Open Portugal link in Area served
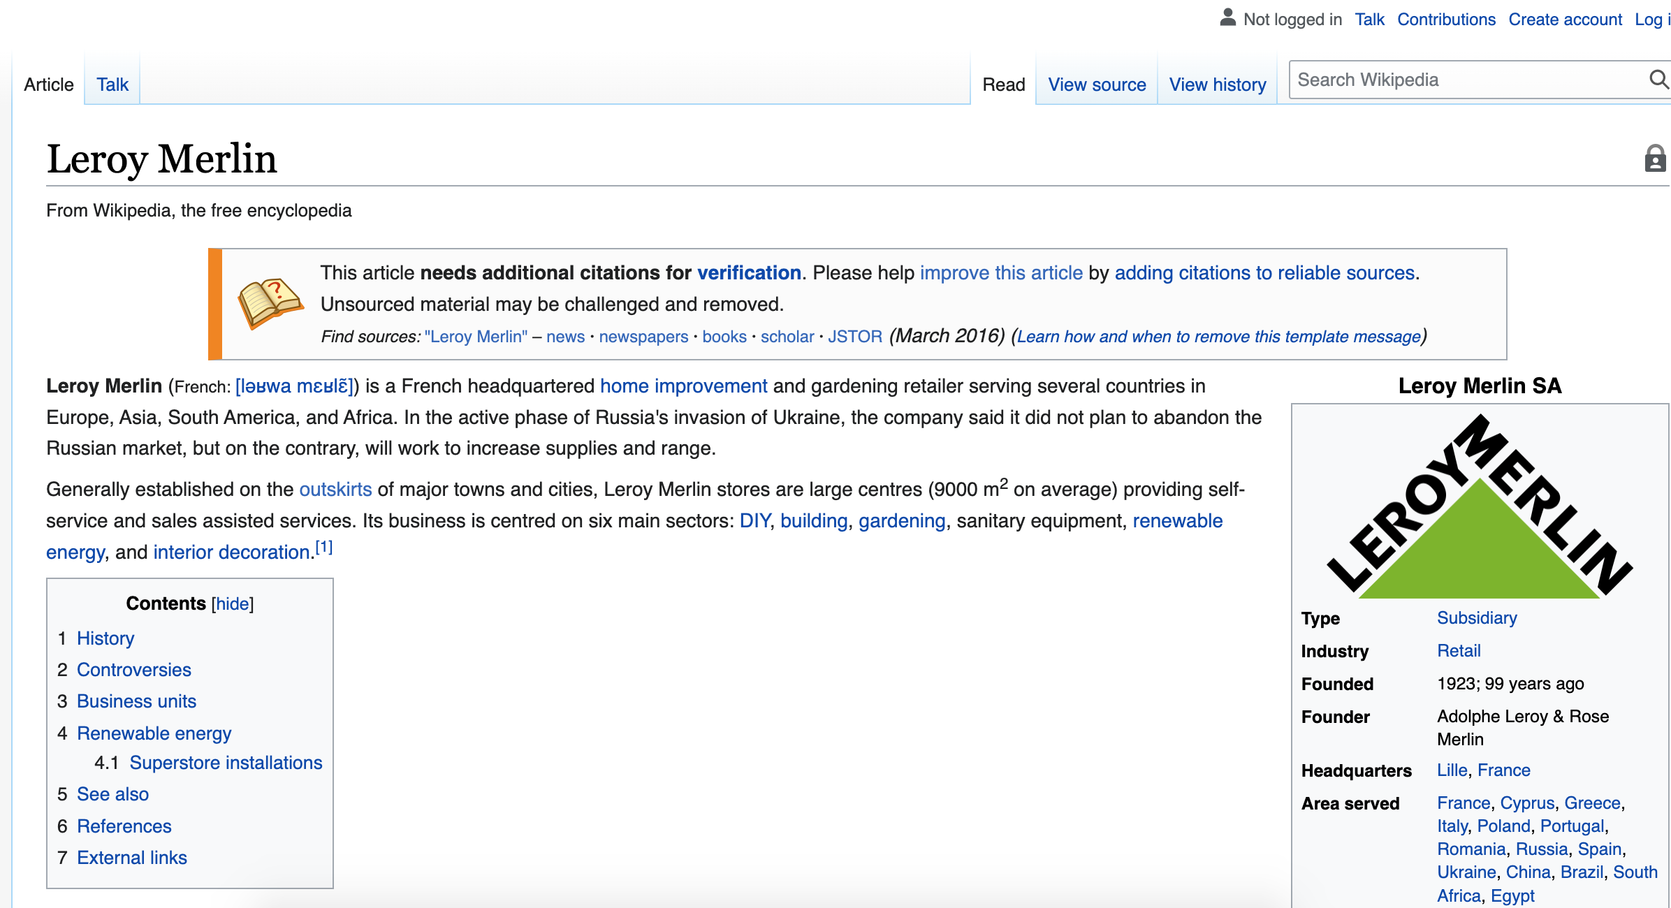The width and height of the screenshot is (1671, 908). pos(1572,826)
